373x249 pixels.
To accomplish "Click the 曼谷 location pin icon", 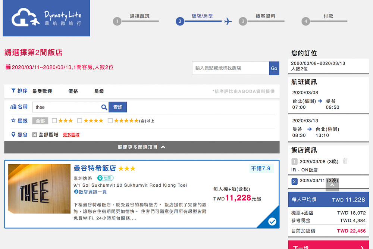I will coord(13,134).
